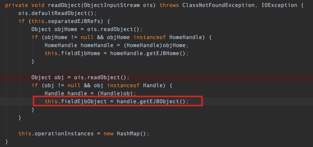Click this.fieldEjbObject in the boxed line
Viewport: 313px width, 147px height.
pyautogui.click(x=76, y=101)
